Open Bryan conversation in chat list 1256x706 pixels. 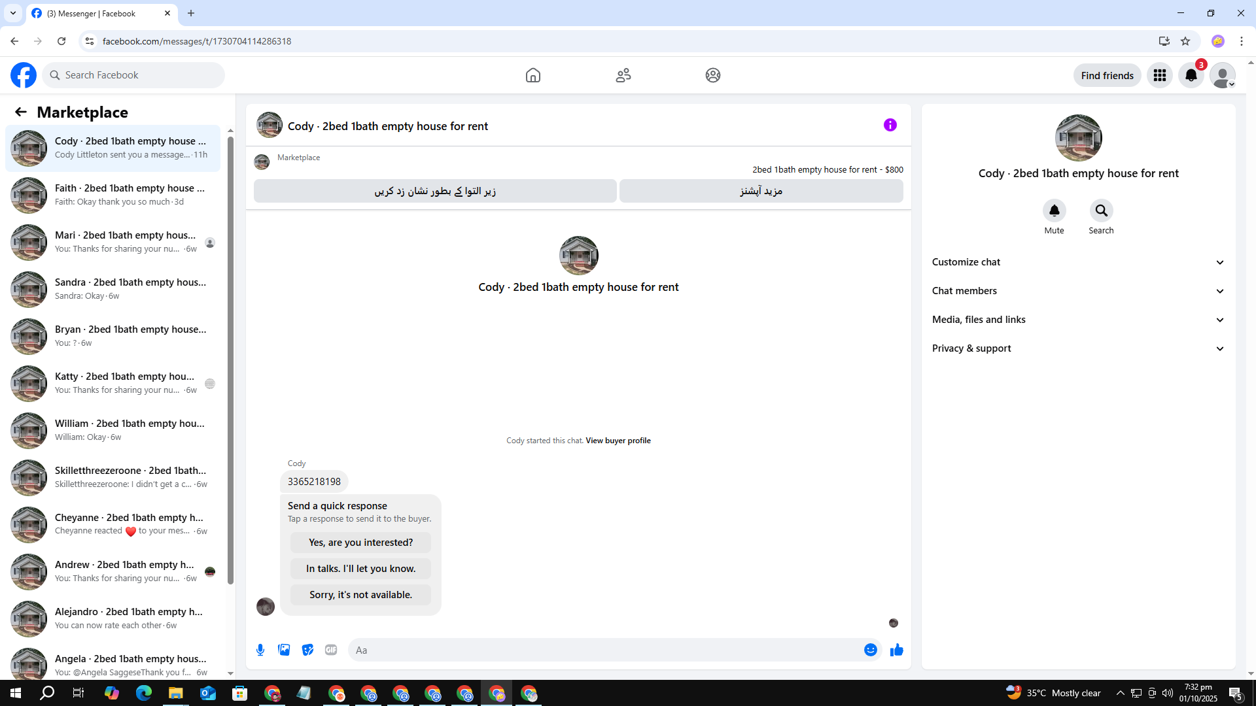click(113, 337)
